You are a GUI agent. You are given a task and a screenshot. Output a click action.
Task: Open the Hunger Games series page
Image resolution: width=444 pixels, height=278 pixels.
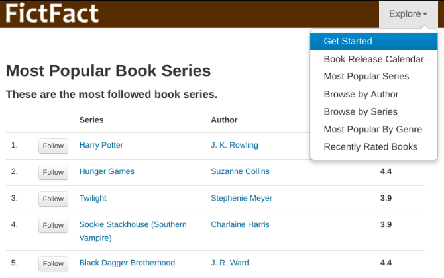(x=107, y=171)
